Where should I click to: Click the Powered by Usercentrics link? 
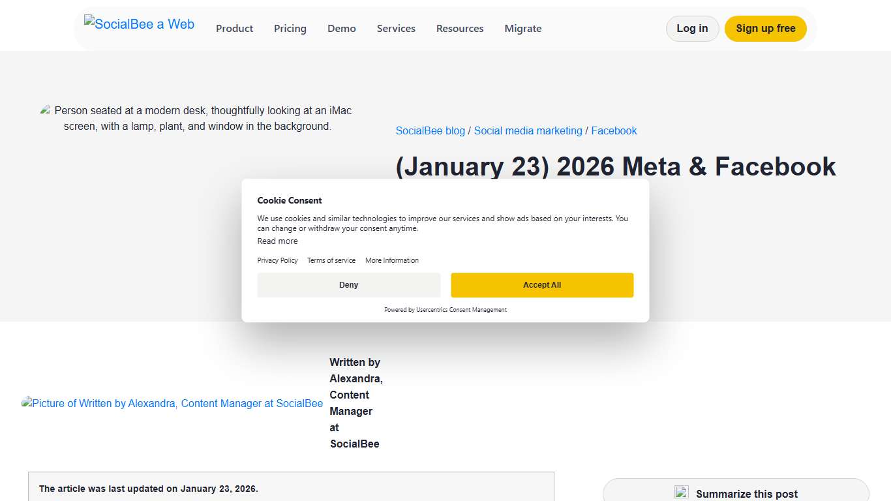coord(445,310)
